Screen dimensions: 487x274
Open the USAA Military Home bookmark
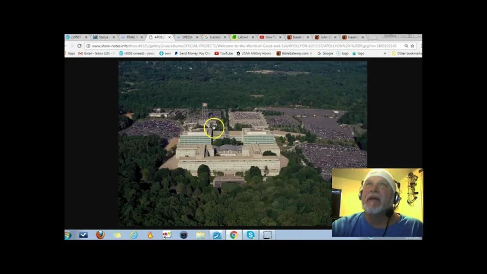tap(254, 54)
